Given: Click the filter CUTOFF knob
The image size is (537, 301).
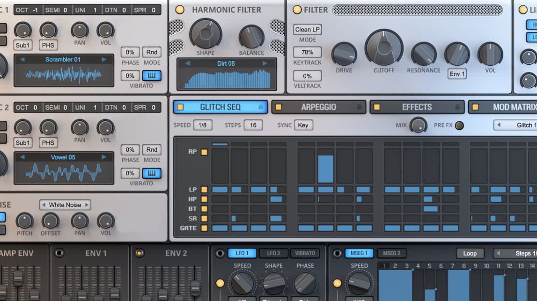Looking at the screenshot, I should tap(384, 48).
